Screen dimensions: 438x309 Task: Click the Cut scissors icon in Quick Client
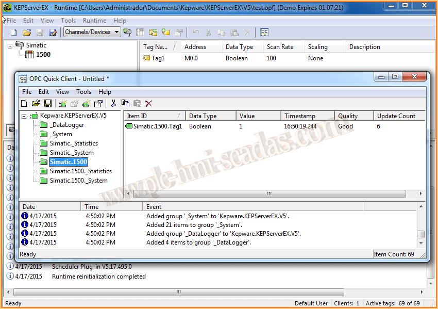[114, 104]
